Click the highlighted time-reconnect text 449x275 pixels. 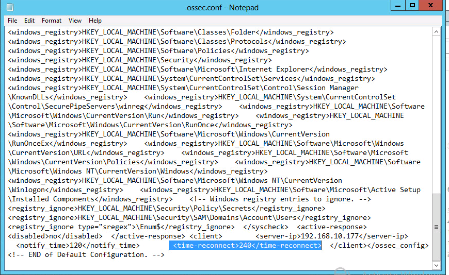pyautogui.click(x=245, y=246)
